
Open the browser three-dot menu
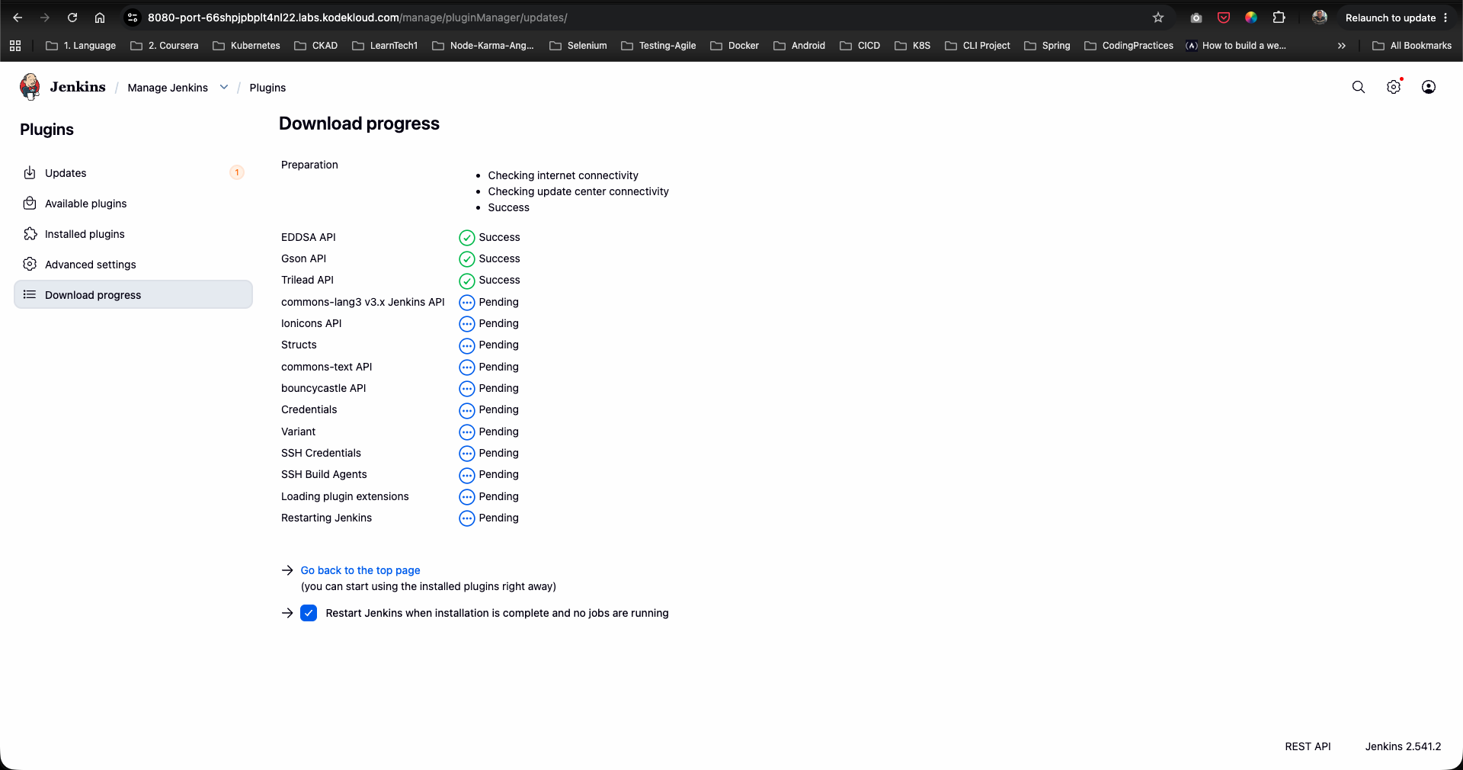[x=1445, y=18]
